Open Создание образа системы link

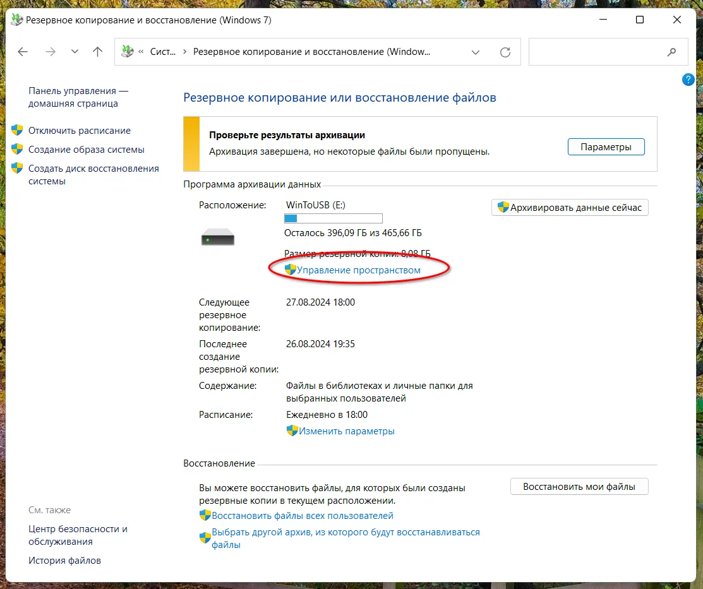[87, 150]
